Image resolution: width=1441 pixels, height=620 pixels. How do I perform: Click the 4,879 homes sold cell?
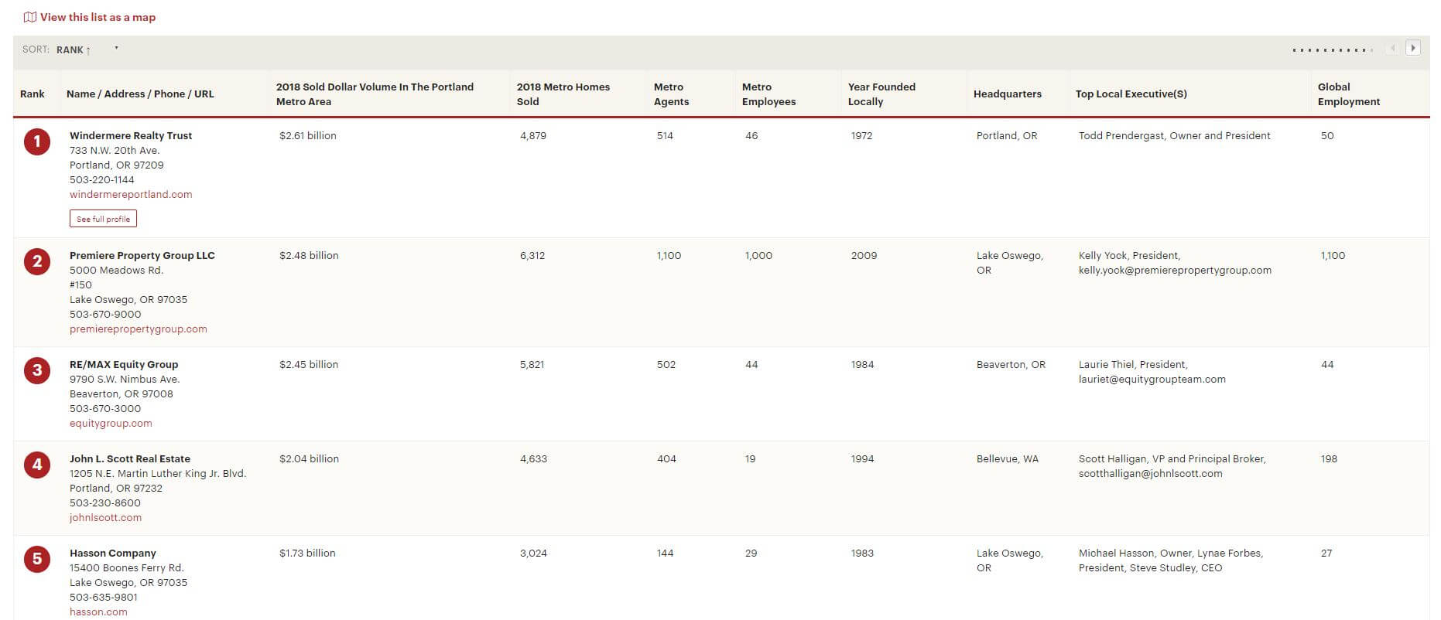533,135
